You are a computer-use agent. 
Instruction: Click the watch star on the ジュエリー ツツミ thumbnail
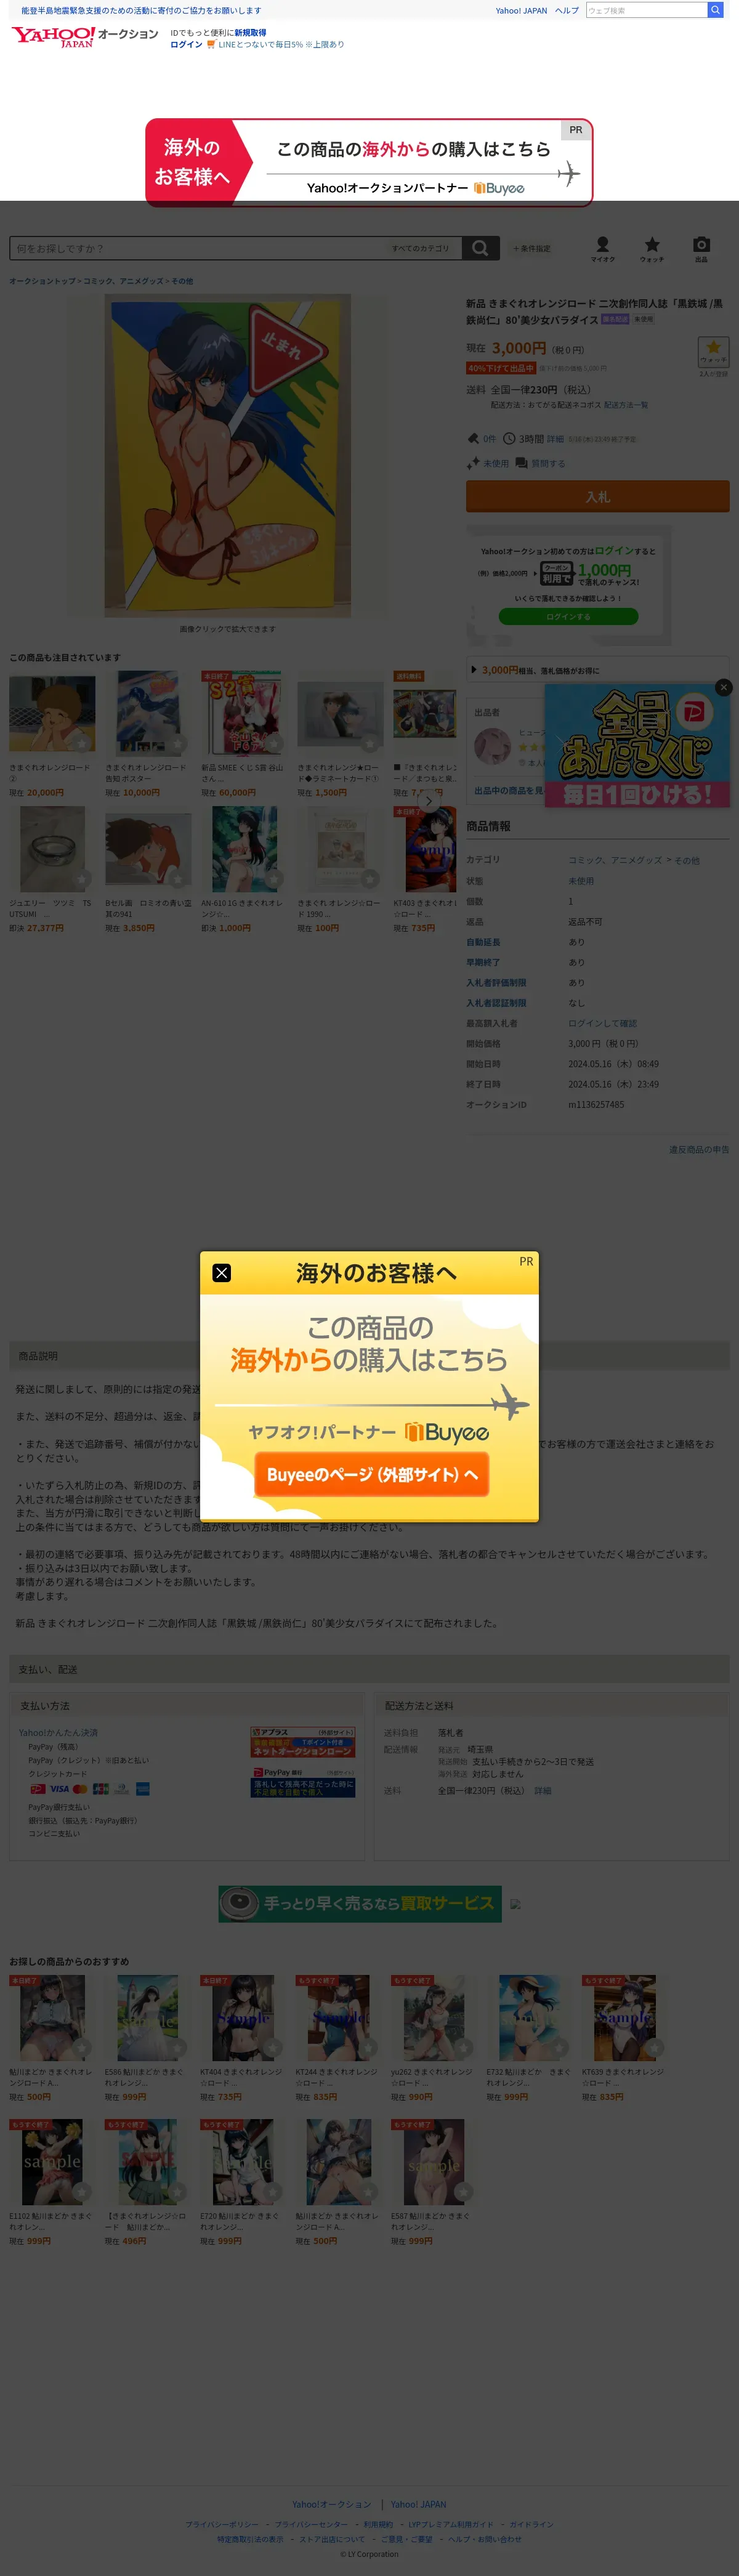pos(82,879)
